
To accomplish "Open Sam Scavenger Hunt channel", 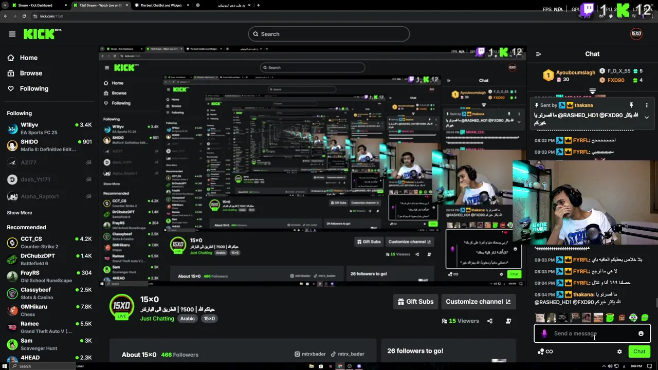I will click(x=49, y=344).
